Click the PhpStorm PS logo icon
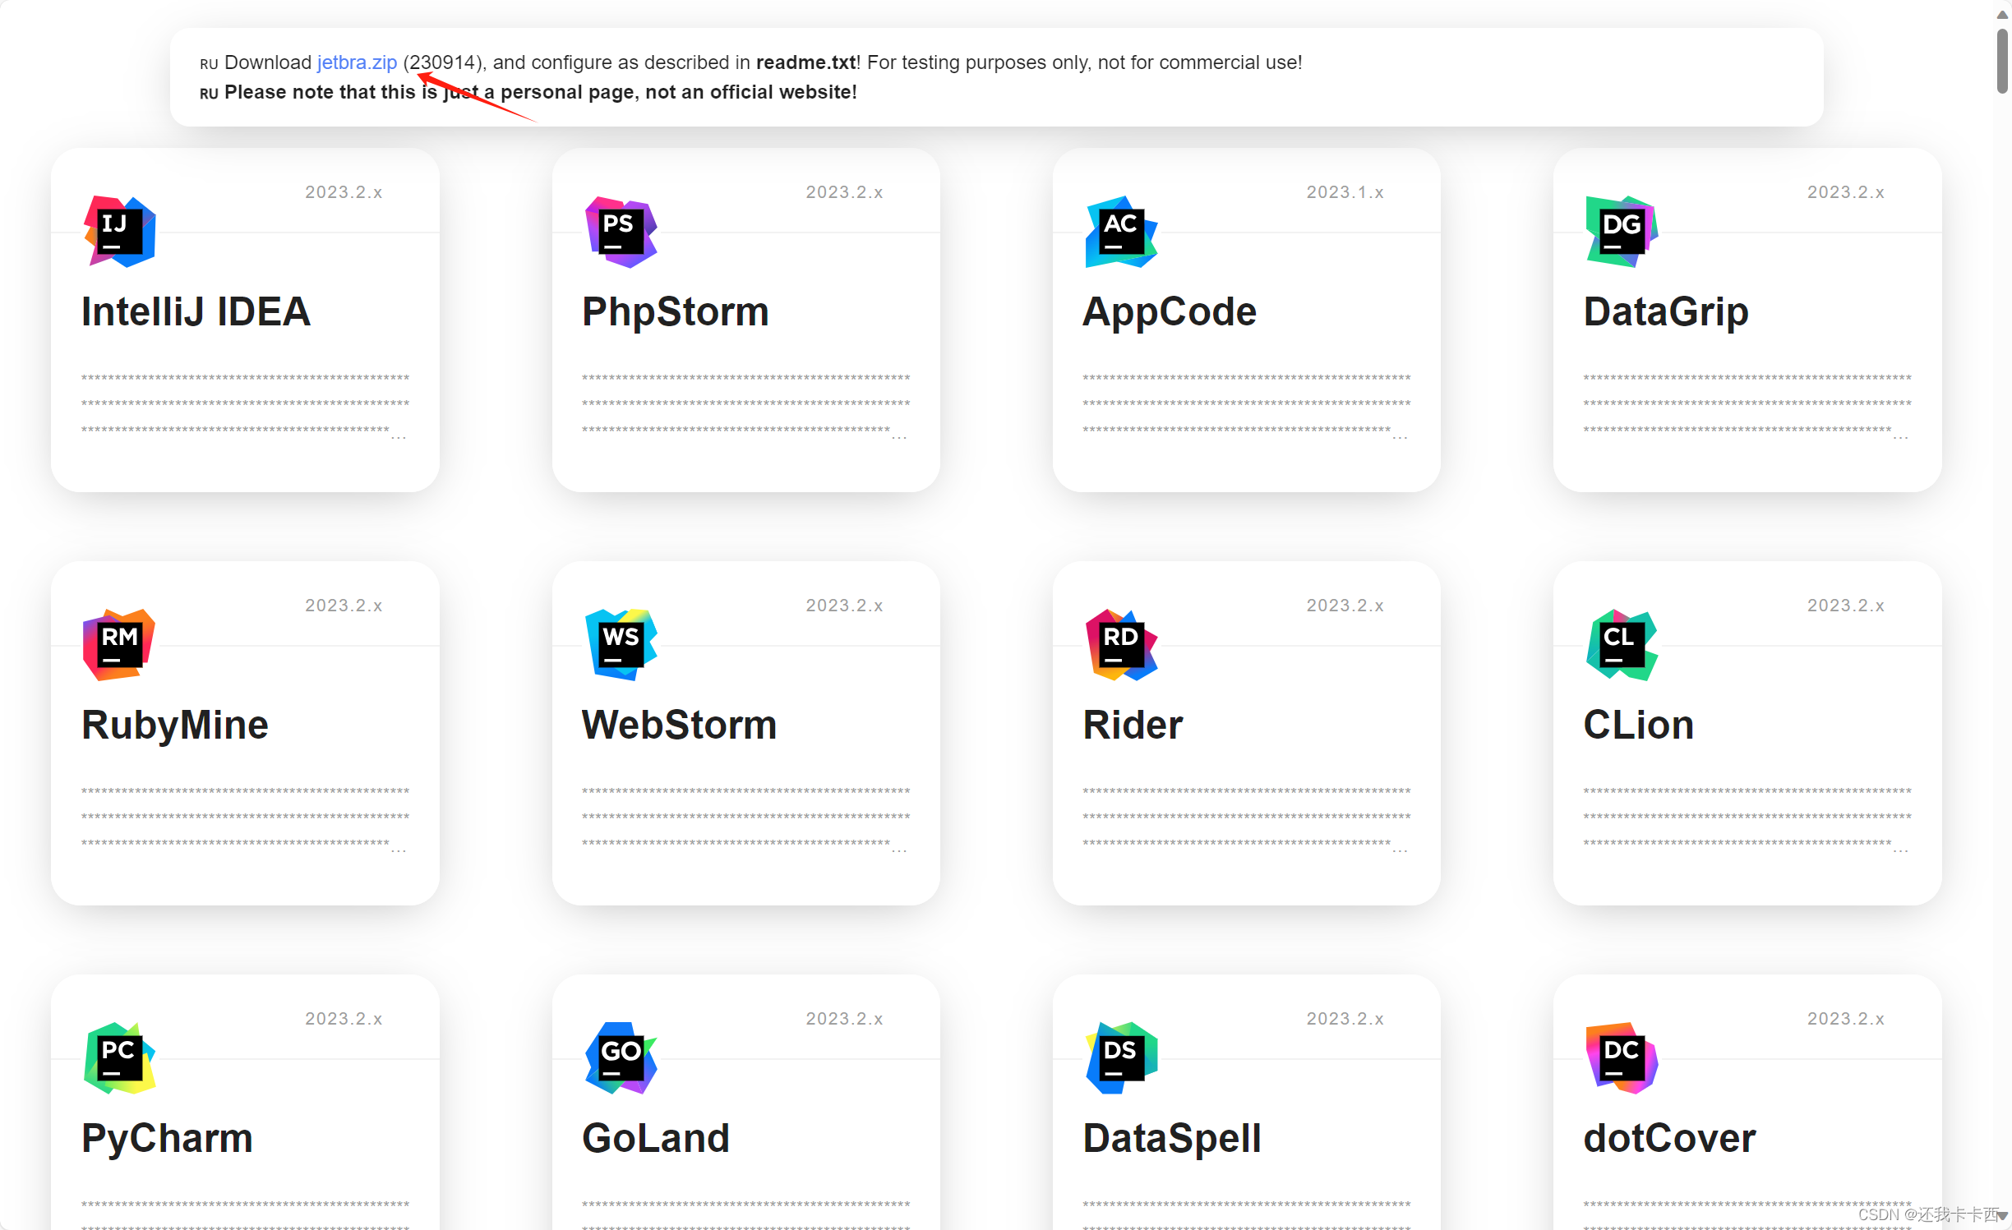Screen dimensions: 2012x1230 [x=621, y=232]
